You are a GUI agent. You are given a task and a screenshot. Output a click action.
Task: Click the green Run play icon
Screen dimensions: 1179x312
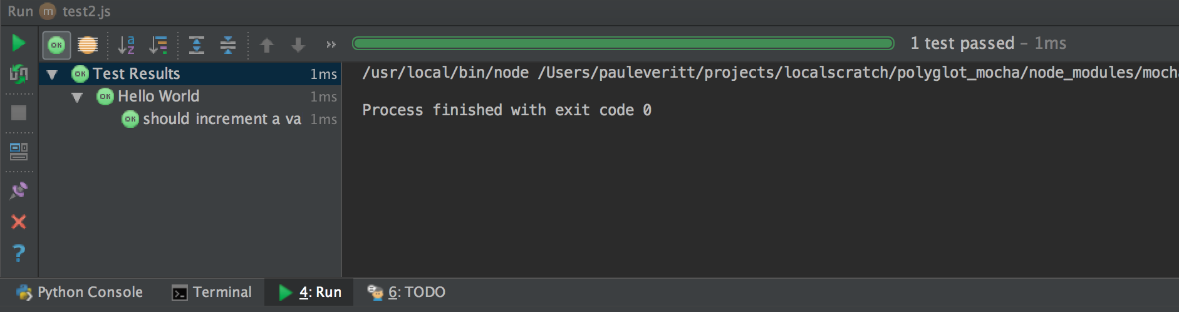coord(19,43)
